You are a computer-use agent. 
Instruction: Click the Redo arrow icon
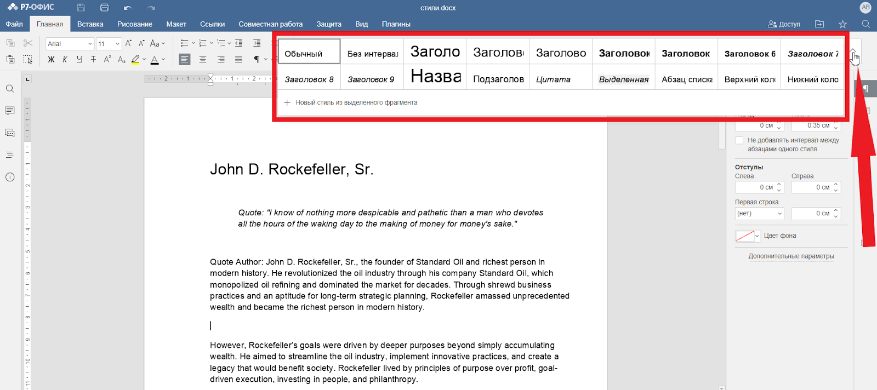pyautogui.click(x=151, y=8)
